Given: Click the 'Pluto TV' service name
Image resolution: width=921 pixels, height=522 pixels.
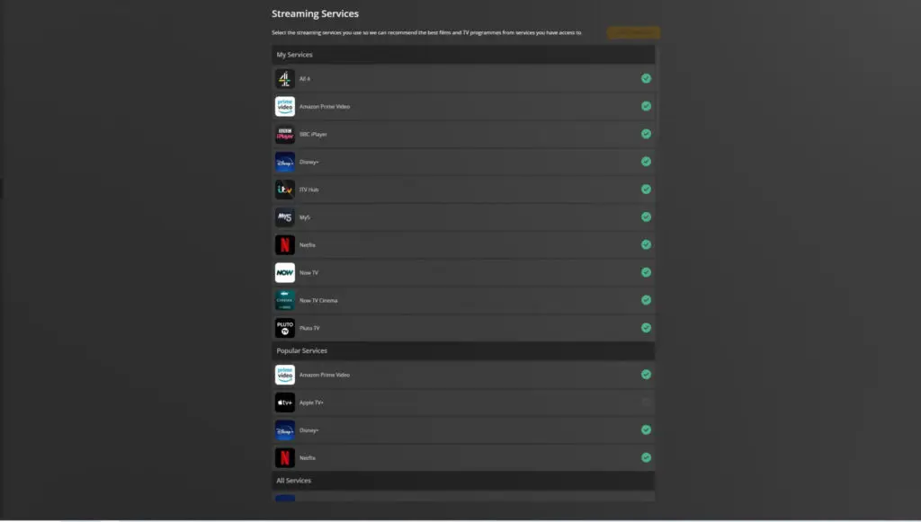Looking at the screenshot, I should tap(309, 328).
